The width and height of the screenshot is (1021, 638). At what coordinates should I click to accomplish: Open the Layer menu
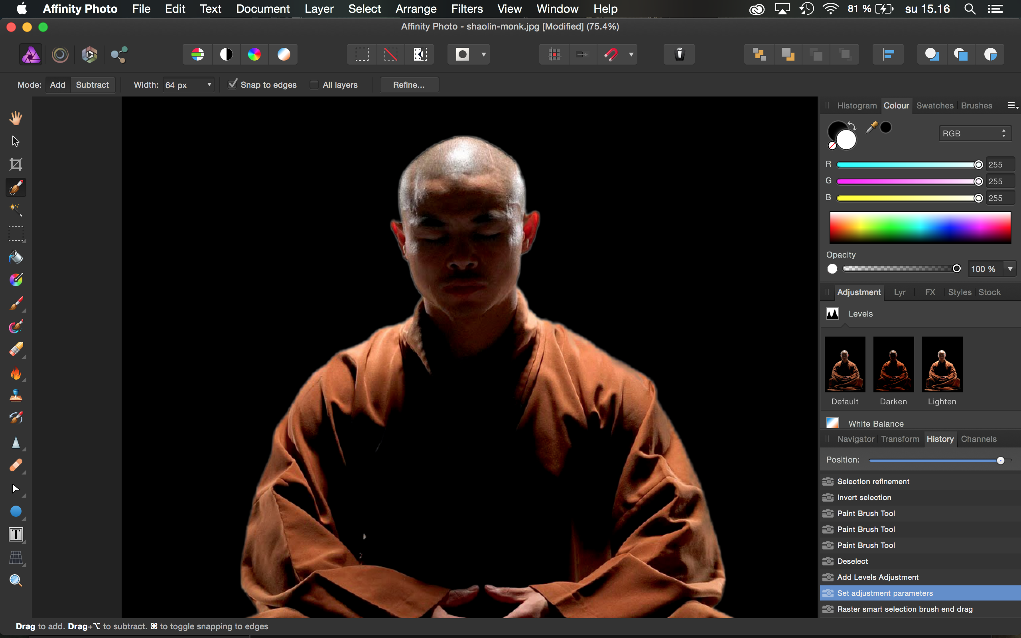(319, 8)
